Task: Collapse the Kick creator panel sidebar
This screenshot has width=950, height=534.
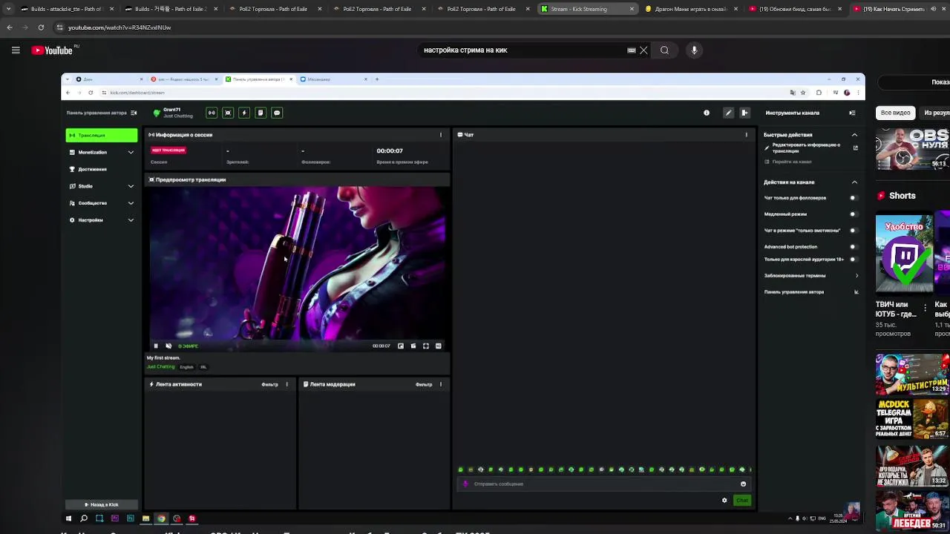Action: point(134,113)
